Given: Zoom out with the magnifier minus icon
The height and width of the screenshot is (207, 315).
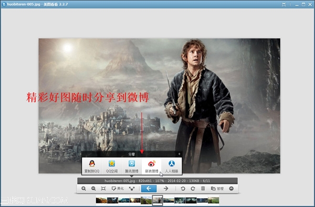Looking at the screenshot, I should click(x=93, y=188).
